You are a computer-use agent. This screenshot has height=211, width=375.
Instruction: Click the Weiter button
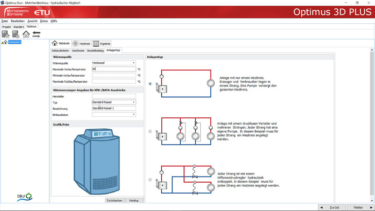point(358,207)
